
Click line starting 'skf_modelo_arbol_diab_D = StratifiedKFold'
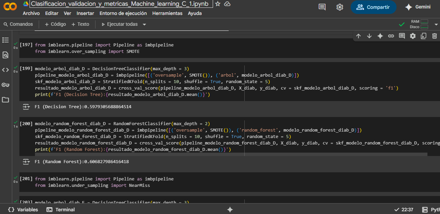[152, 81]
